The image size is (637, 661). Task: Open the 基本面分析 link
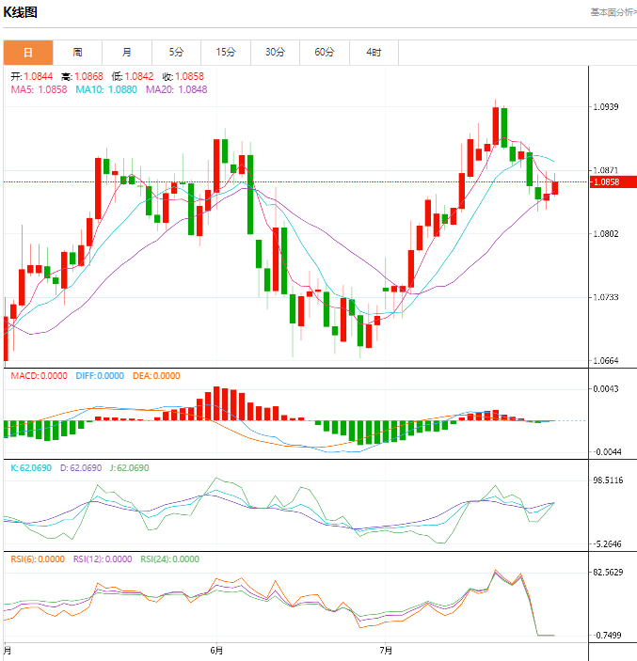(x=613, y=12)
